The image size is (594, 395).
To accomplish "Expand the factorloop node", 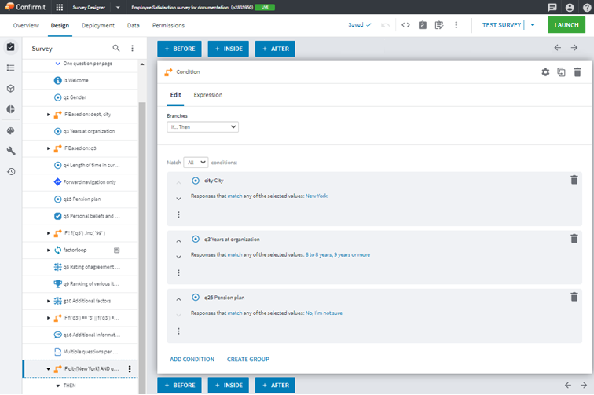I will tap(48, 250).
